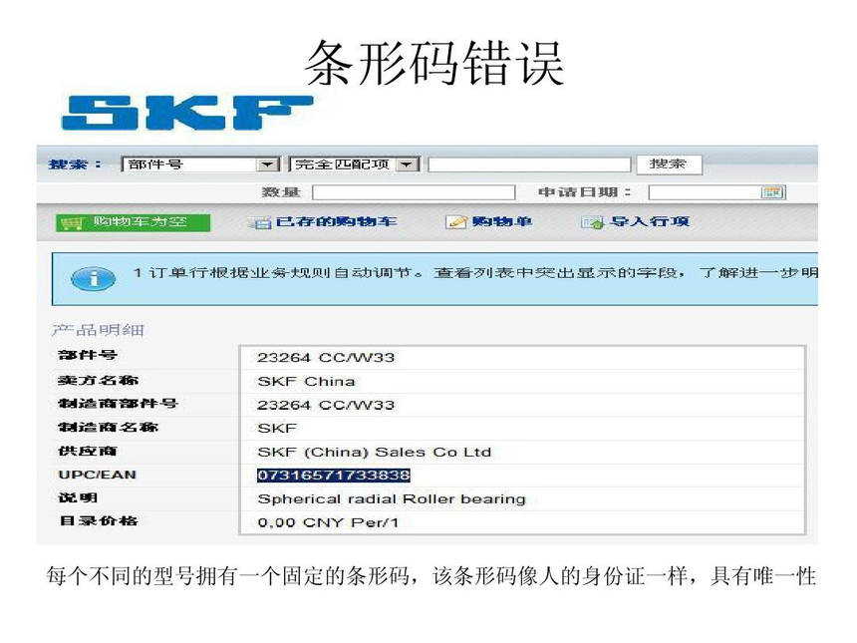Click the 部件号 value 23264 CC/W33
The height and width of the screenshot is (643, 857).
[x=326, y=358]
